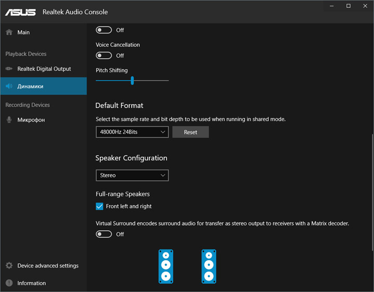Image resolution: width=374 pixels, height=292 pixels.
Task: Select Realtek Digital Output playback device
Action: 44,69
